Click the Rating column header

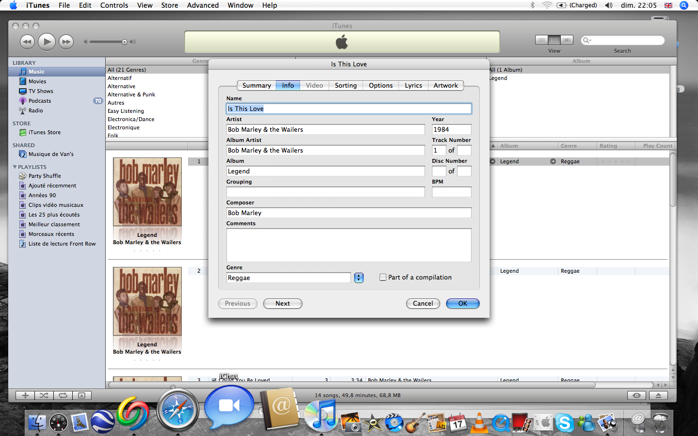point(616,146)
